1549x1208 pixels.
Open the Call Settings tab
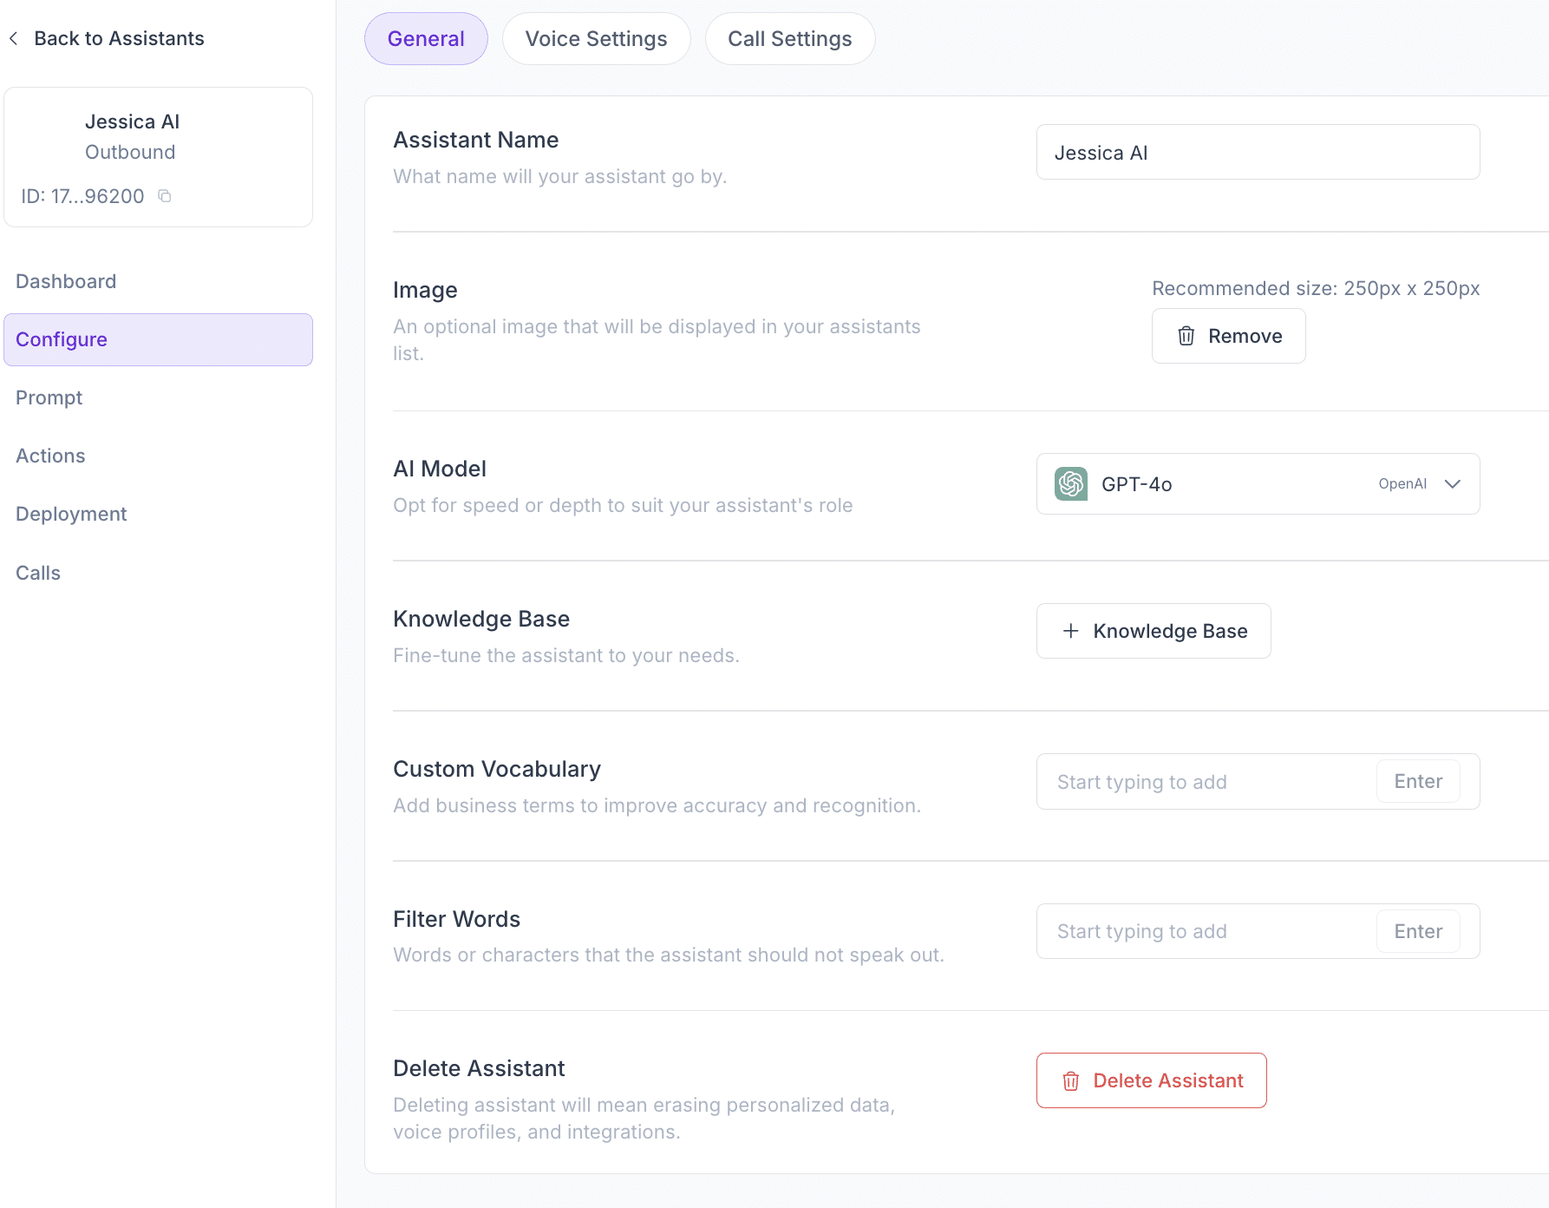pyautogui.click(x=789, y=39)
